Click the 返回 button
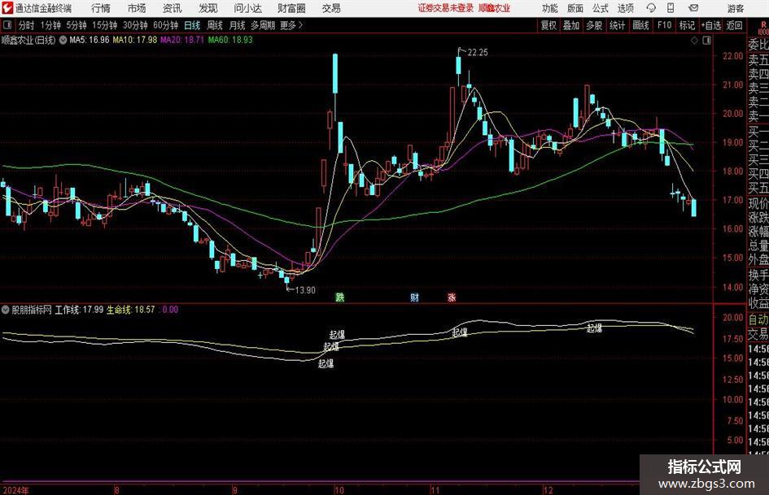Screen dimensions: 769x495 click(x=734, y=25)
